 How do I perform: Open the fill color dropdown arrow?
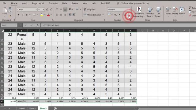click(x=45, y=15)
